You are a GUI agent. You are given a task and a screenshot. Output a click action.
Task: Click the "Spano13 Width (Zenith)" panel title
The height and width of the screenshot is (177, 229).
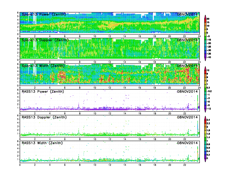[x=43, y=66]
